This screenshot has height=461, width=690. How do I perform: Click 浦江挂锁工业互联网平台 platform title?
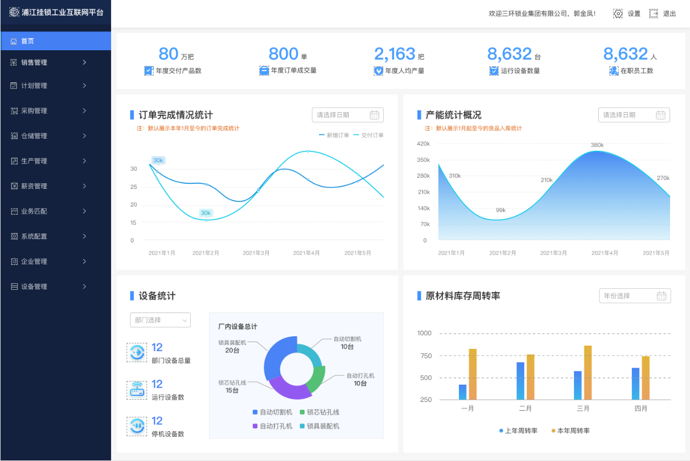coord(62,12)
